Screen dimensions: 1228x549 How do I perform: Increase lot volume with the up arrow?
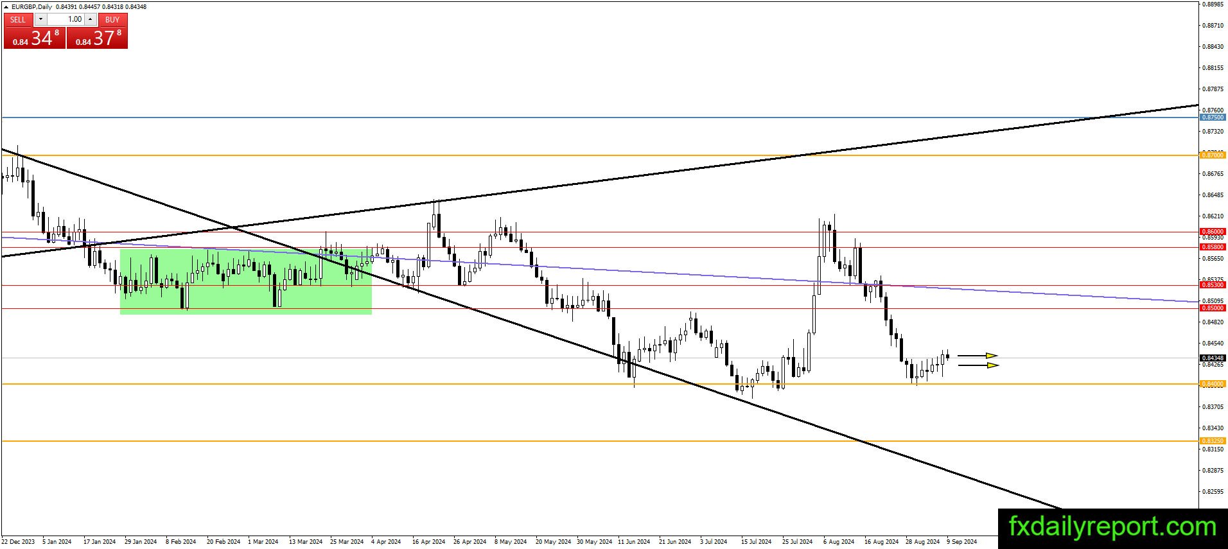90,19
